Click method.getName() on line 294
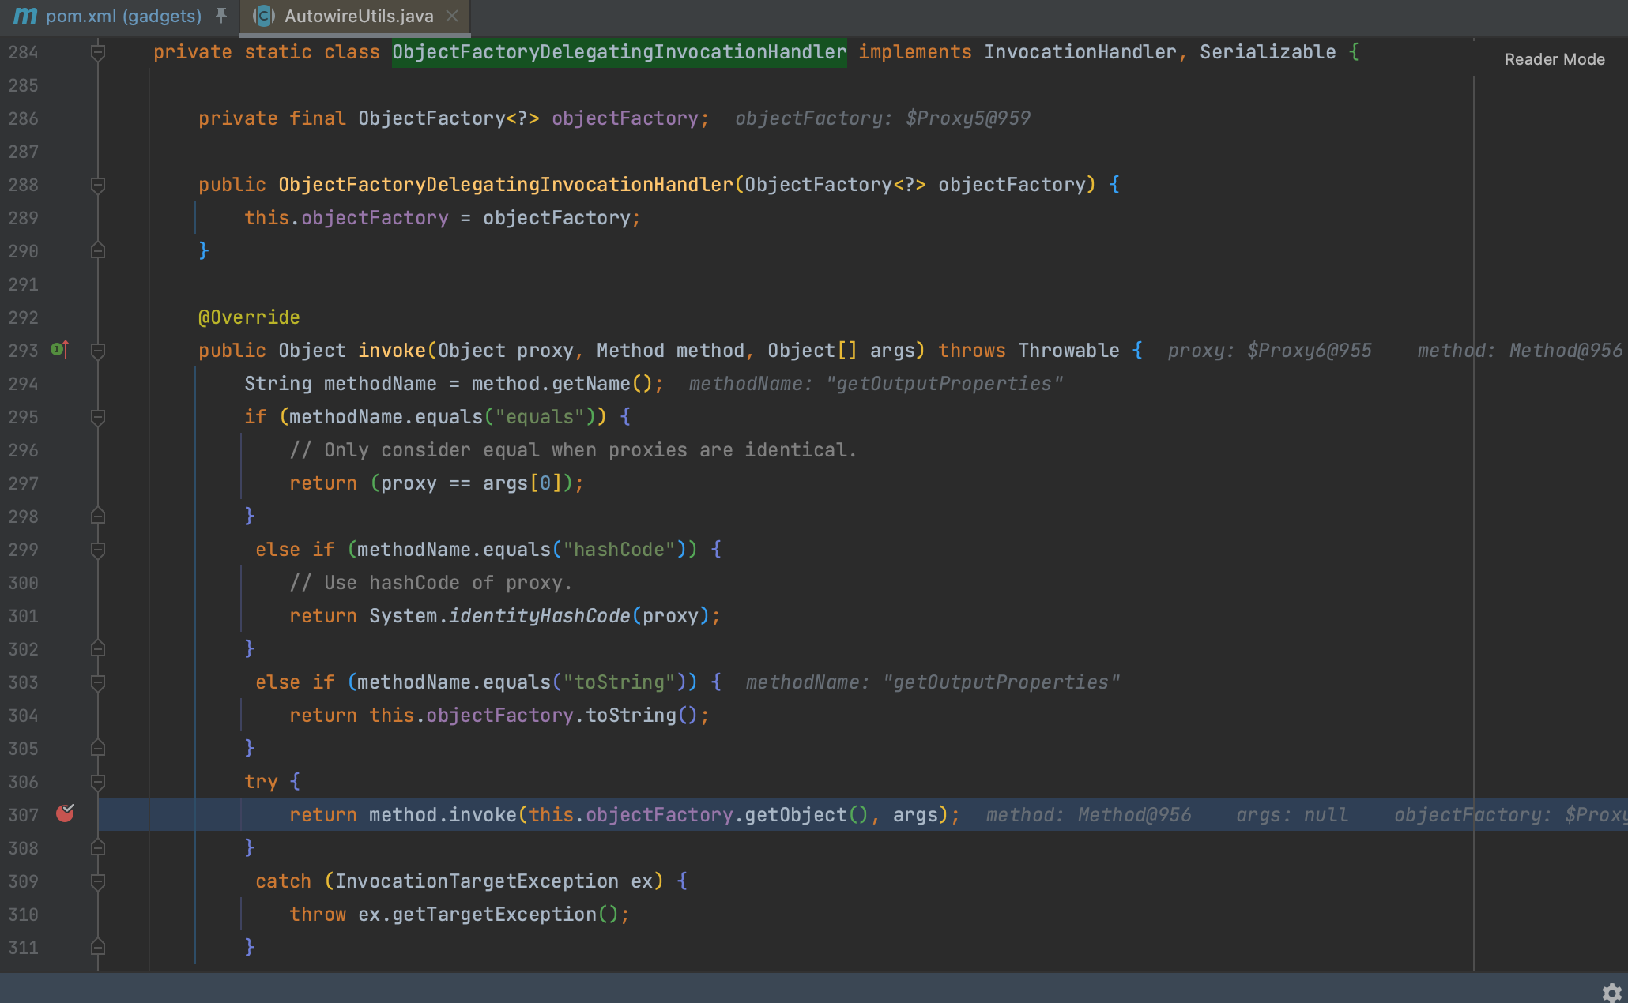The image size is (1628, 1003). pyautogui.click(x=562, y=384)
